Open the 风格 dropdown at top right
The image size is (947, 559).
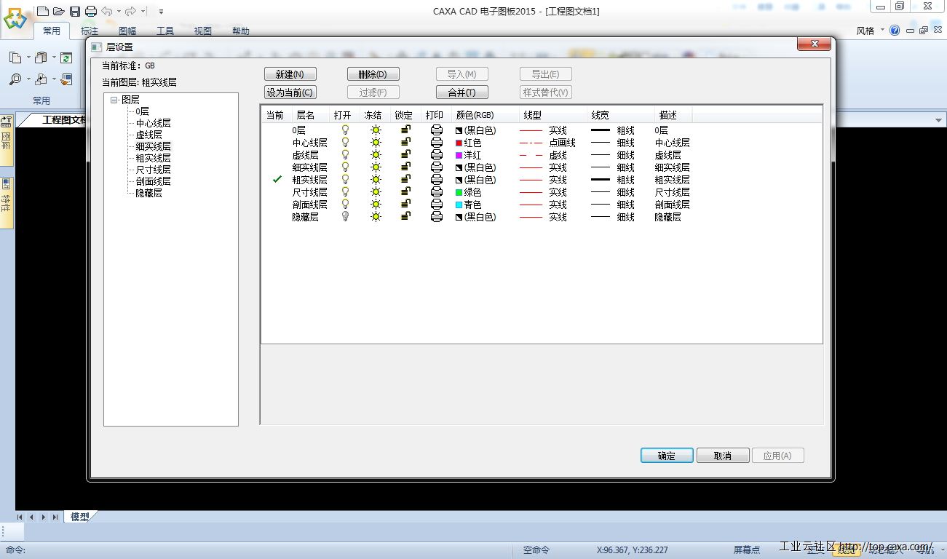[870, 31]
